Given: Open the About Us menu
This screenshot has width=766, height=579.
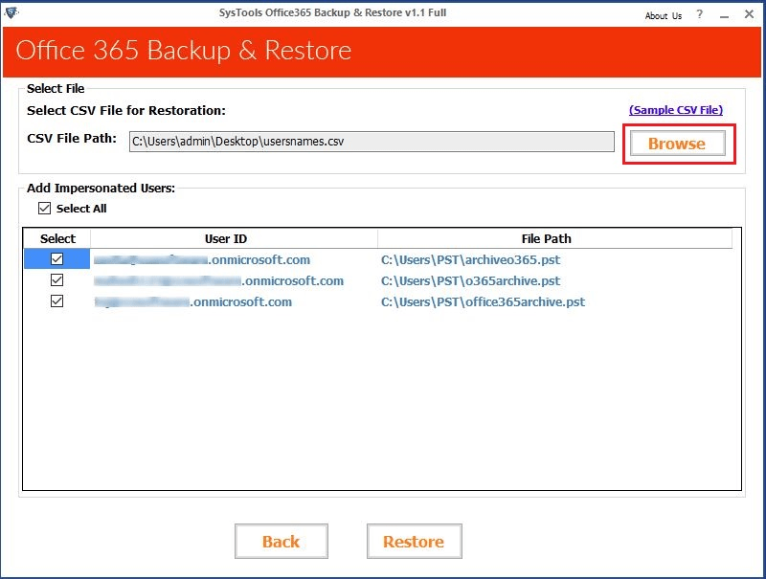Looking at the screenshot, I should pyautogui.click(x=663, y=15).
